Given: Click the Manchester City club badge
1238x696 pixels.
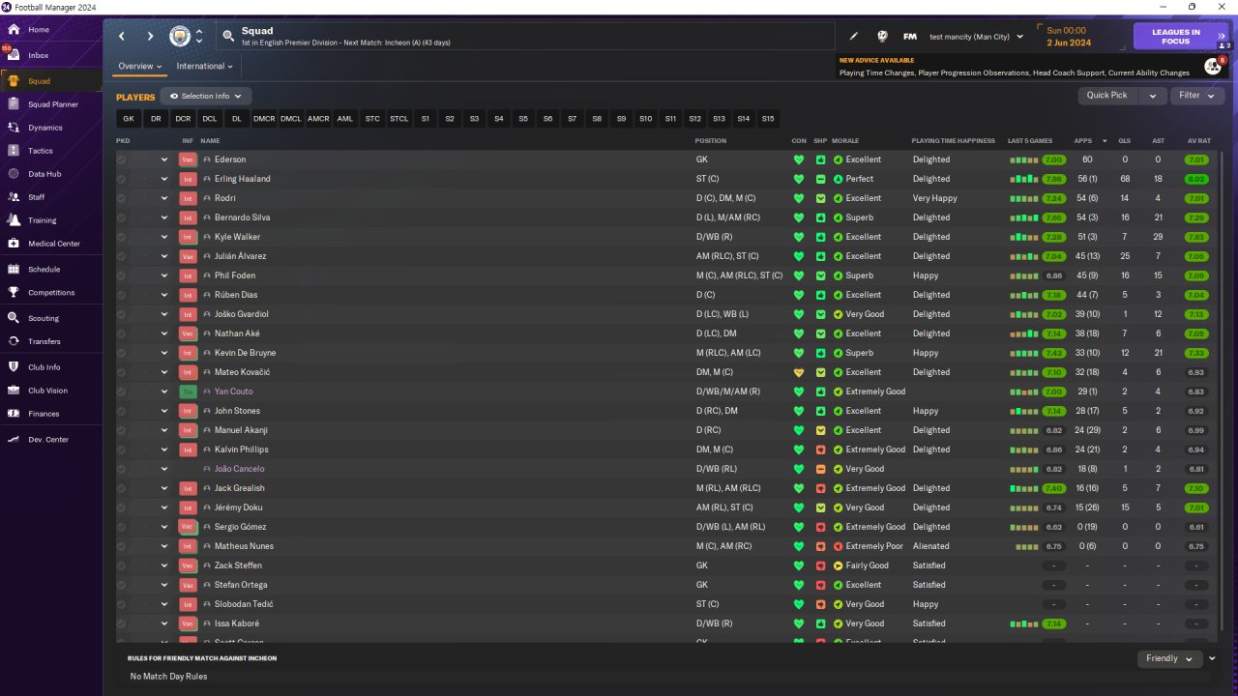Looking at the screenshot, I should pos(180,37).
